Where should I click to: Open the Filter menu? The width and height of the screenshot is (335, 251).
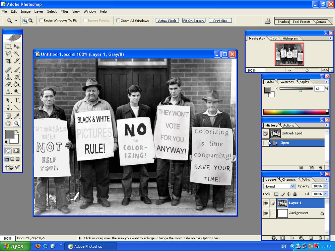pyautogui.click(x=64, y=11)
